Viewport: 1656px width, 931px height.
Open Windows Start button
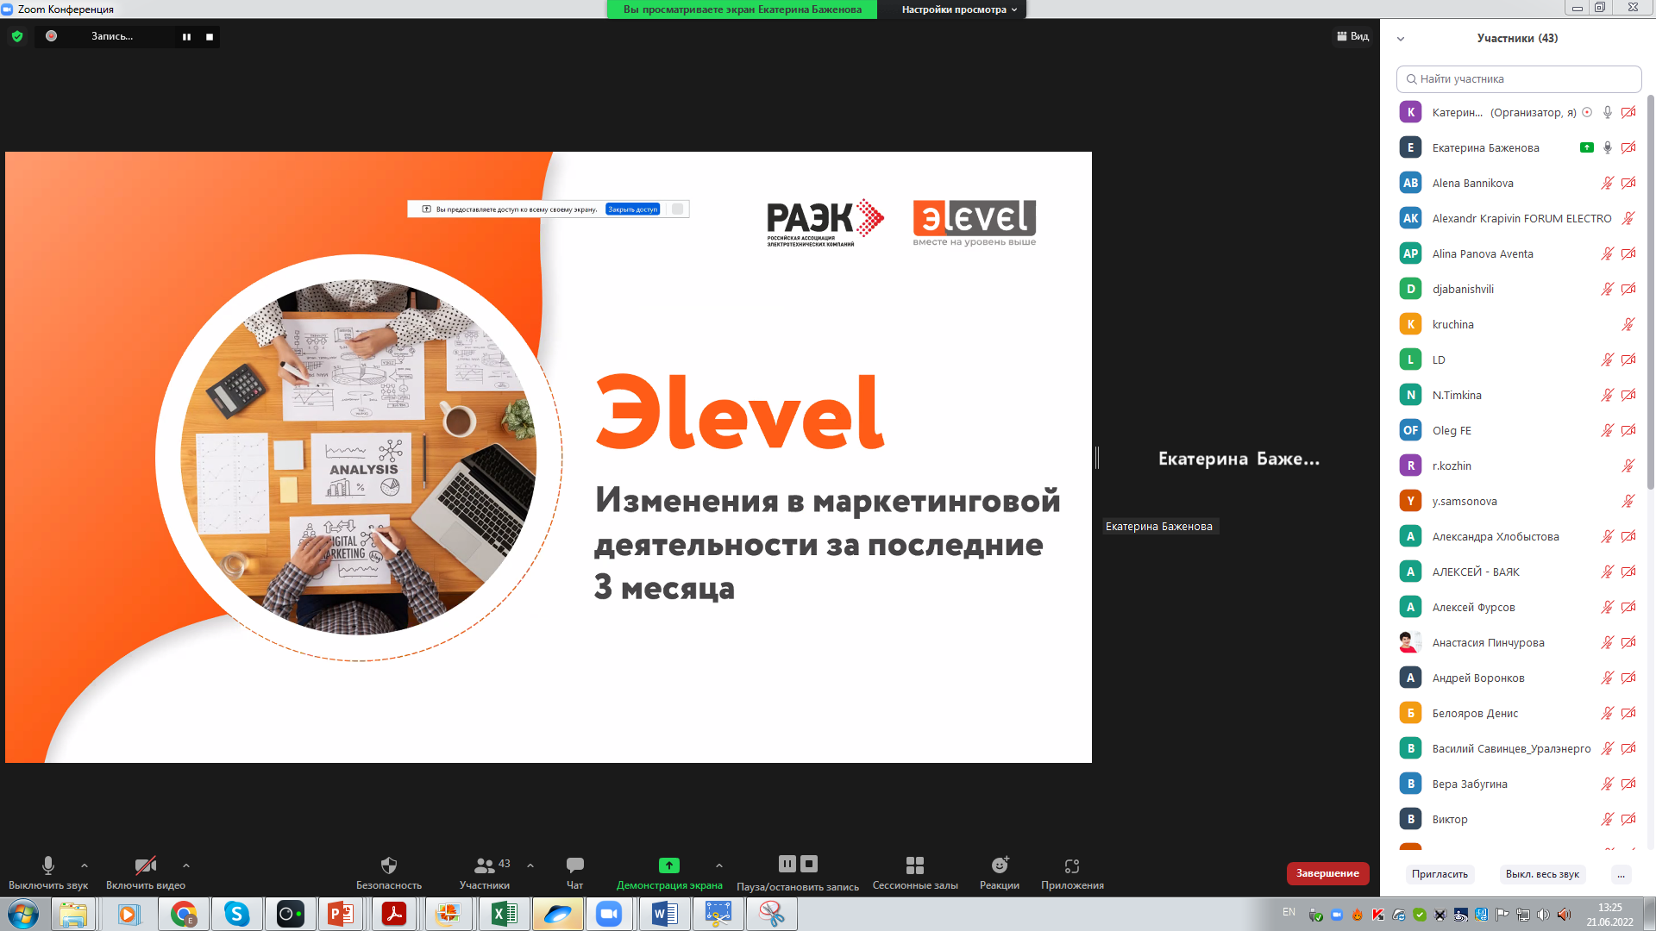tap(23, 914)
